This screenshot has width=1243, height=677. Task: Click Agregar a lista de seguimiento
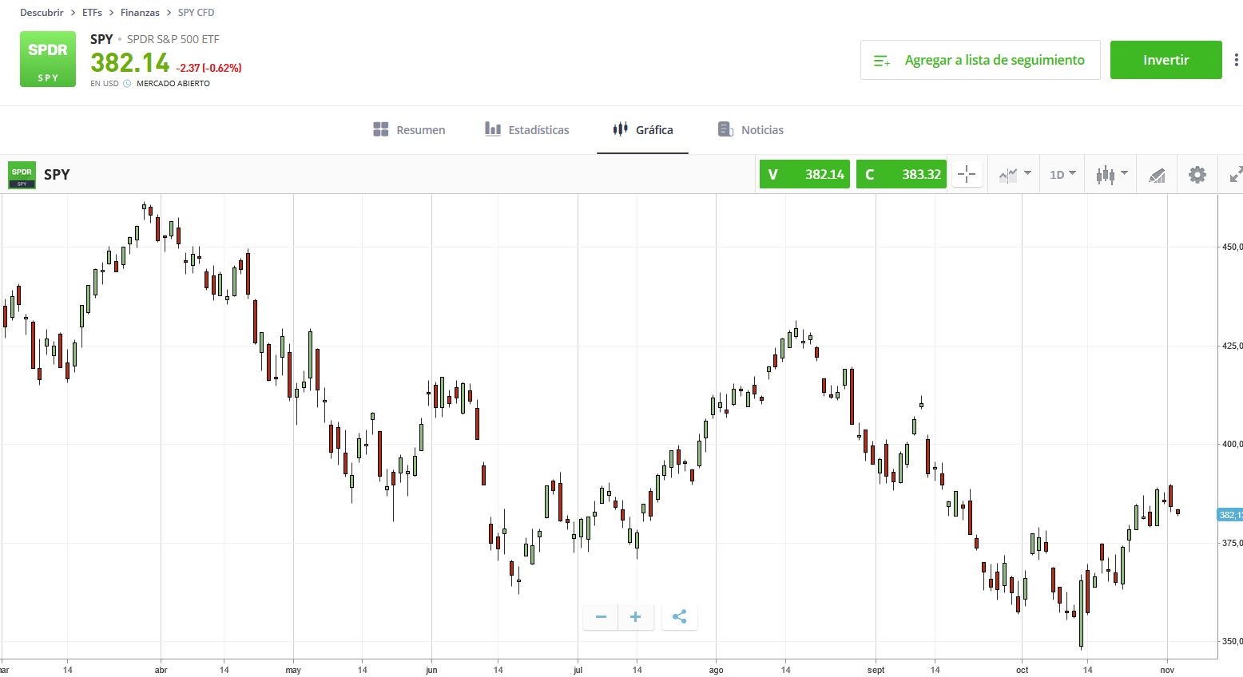(x=980, y=60)
